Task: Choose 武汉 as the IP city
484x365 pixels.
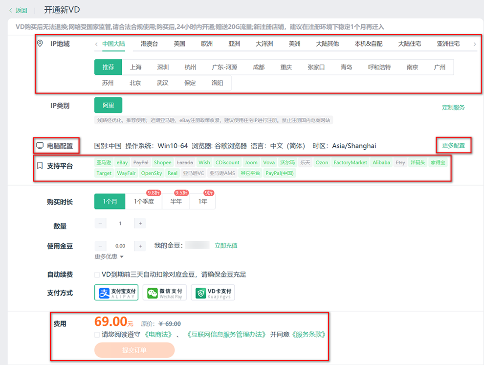Action: (x=163, y=83)
